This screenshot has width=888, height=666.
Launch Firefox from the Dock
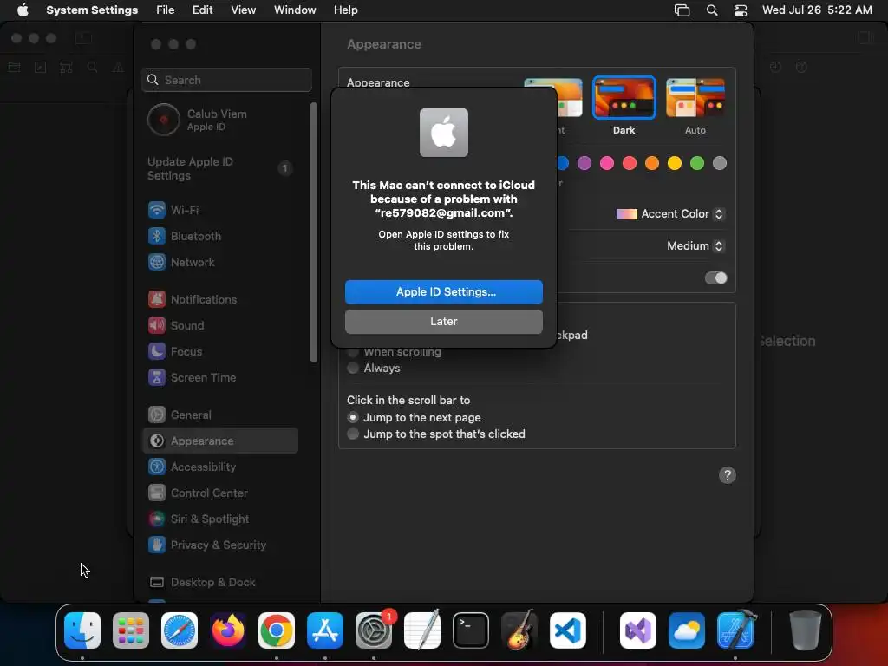click(x=228, y=630)
